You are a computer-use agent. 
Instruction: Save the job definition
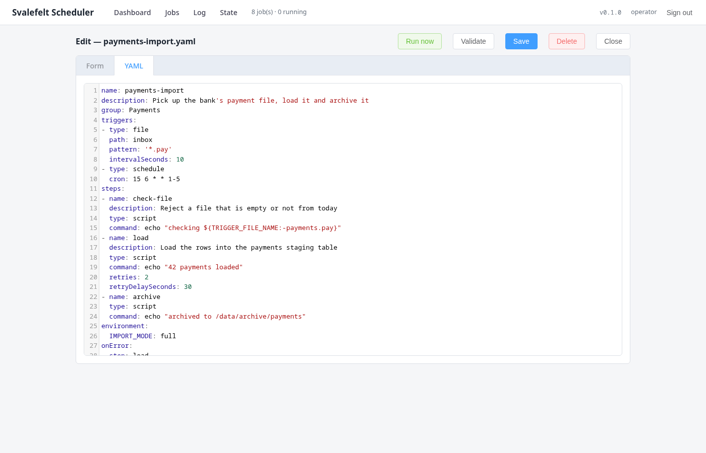coord(521,41)
